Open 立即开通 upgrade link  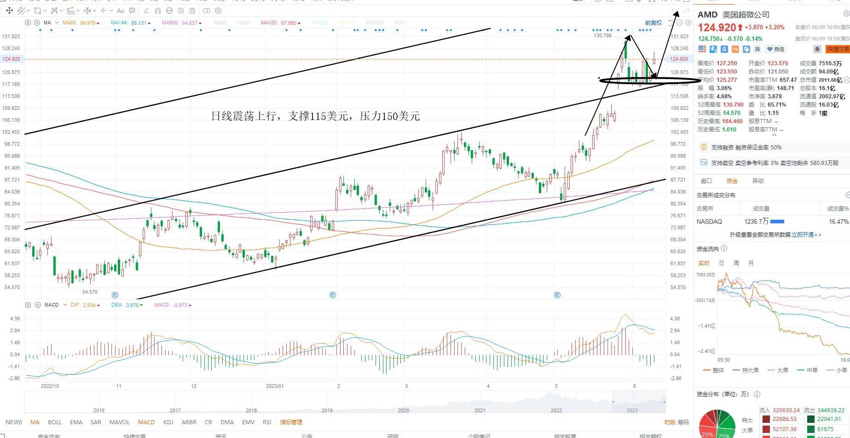pos(806,234)
